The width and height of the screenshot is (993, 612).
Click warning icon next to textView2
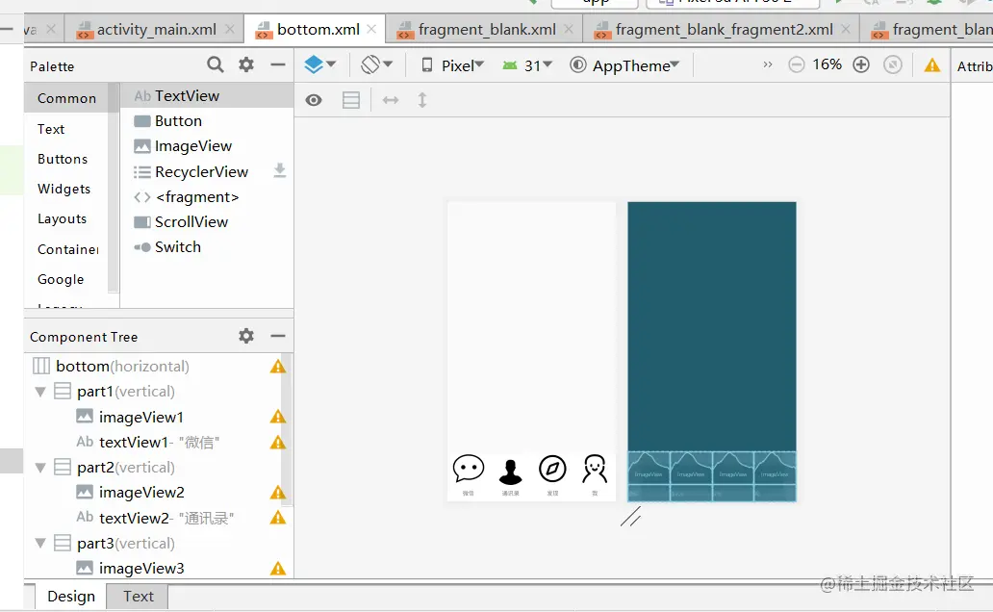pos(278,518)
